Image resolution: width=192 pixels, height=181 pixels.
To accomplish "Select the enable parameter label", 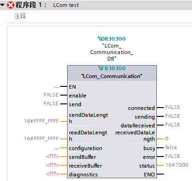I will tap(78, 96).
